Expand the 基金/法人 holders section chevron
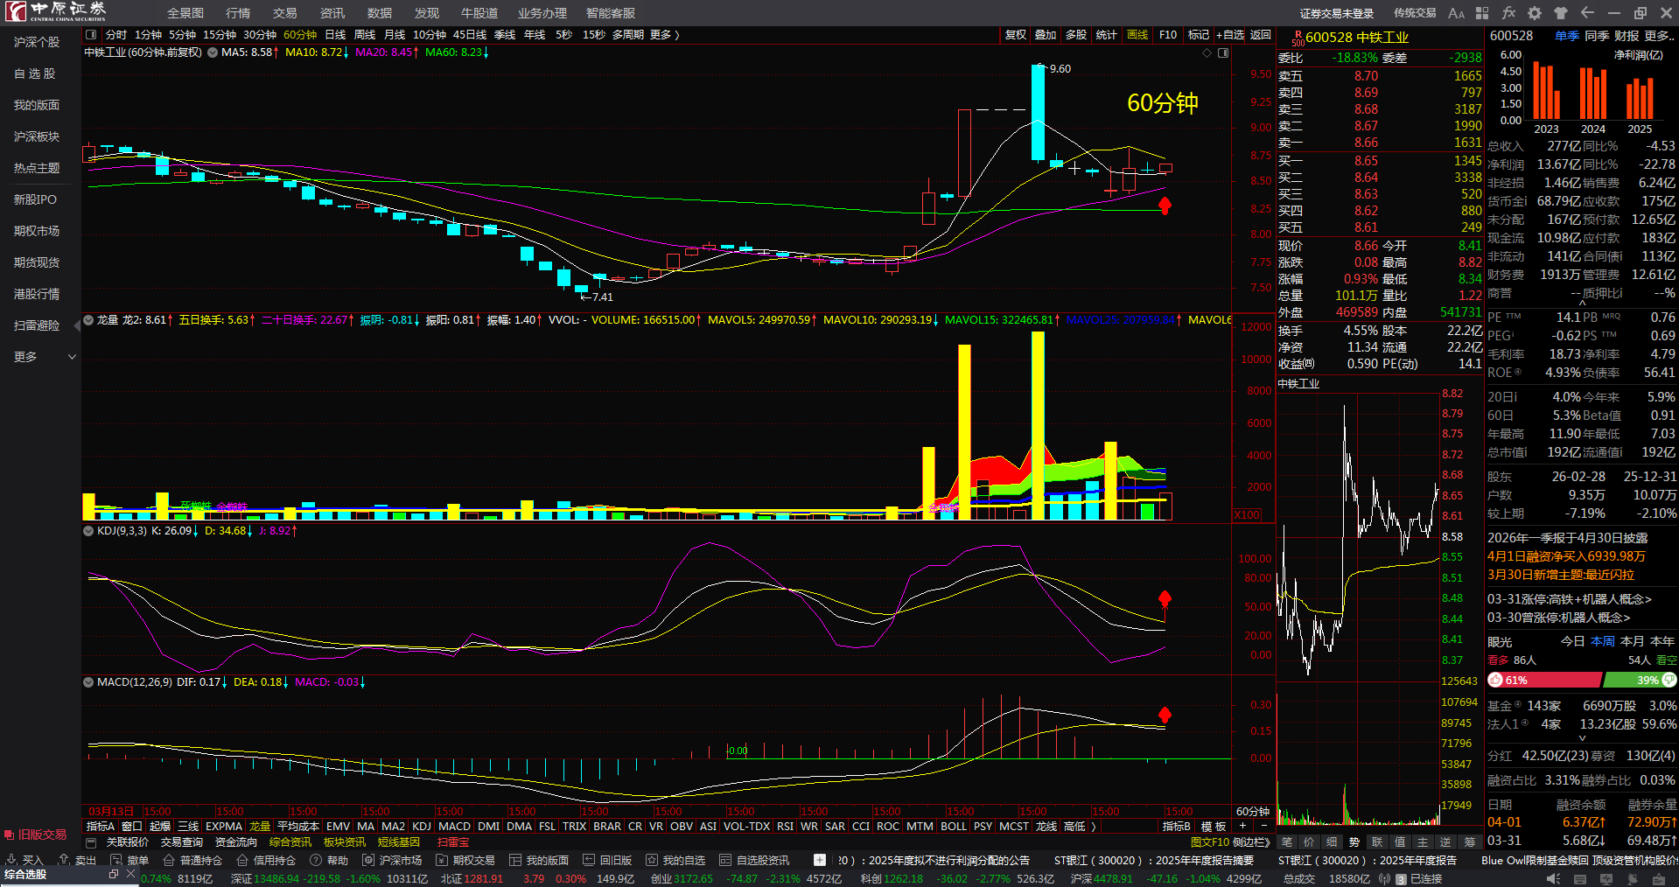1679x887 pixels. tap(1582, 738)
